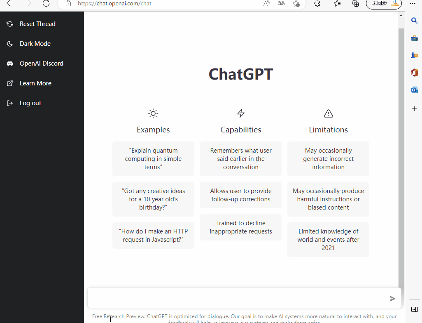Click the ChatGPT title heading
422x323 pixels.
click(x=241, y=74)
